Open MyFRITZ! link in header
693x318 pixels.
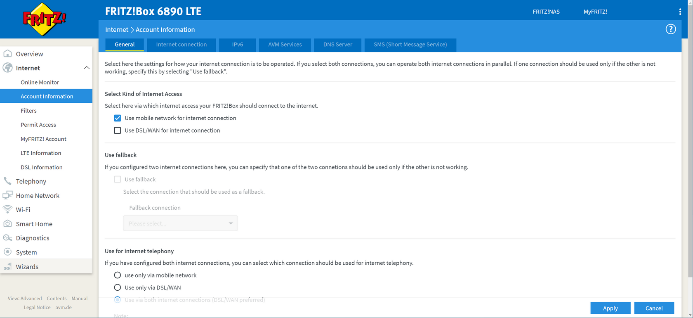point(595,12)
